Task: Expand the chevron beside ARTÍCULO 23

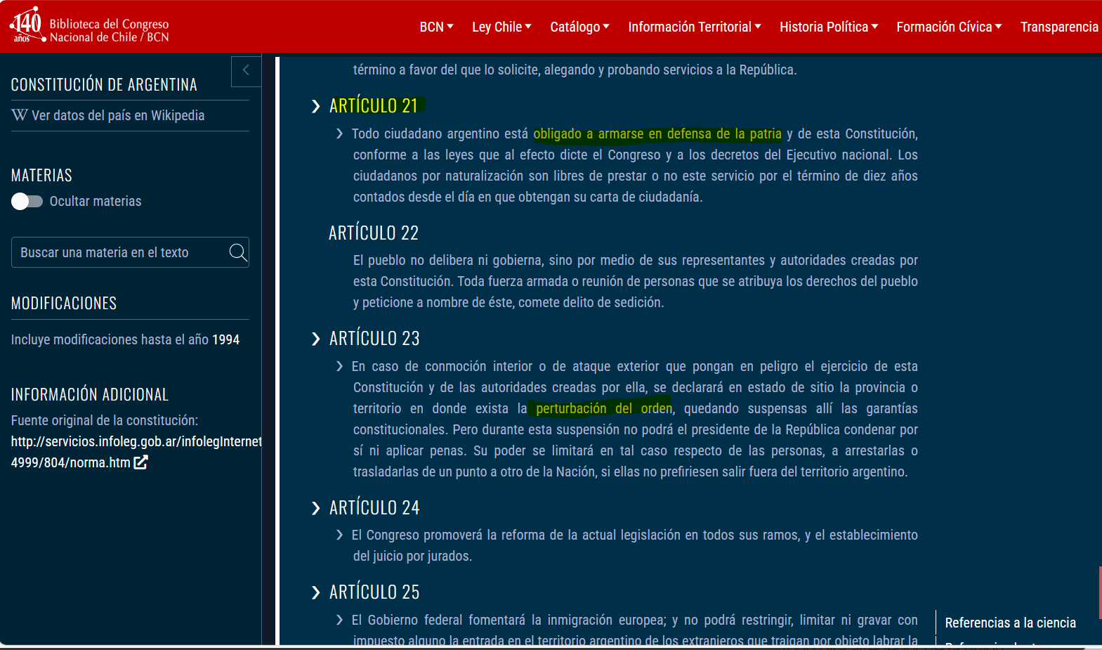Action: pyautogui.click(x=315, y=339)
